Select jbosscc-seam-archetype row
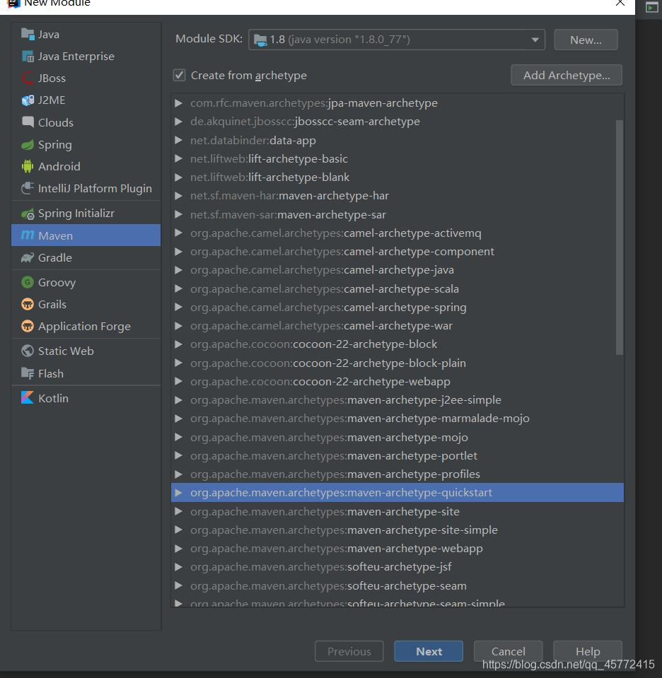Viewport: 662px width, 678px height. (x=397, y=122)
